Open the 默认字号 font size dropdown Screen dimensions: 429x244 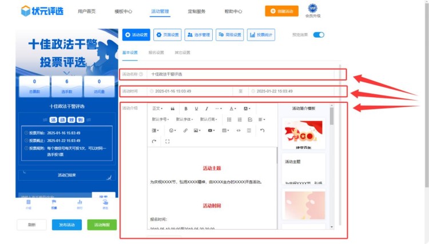[161, 119]
